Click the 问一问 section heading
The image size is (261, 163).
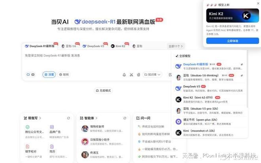[143, 118]
